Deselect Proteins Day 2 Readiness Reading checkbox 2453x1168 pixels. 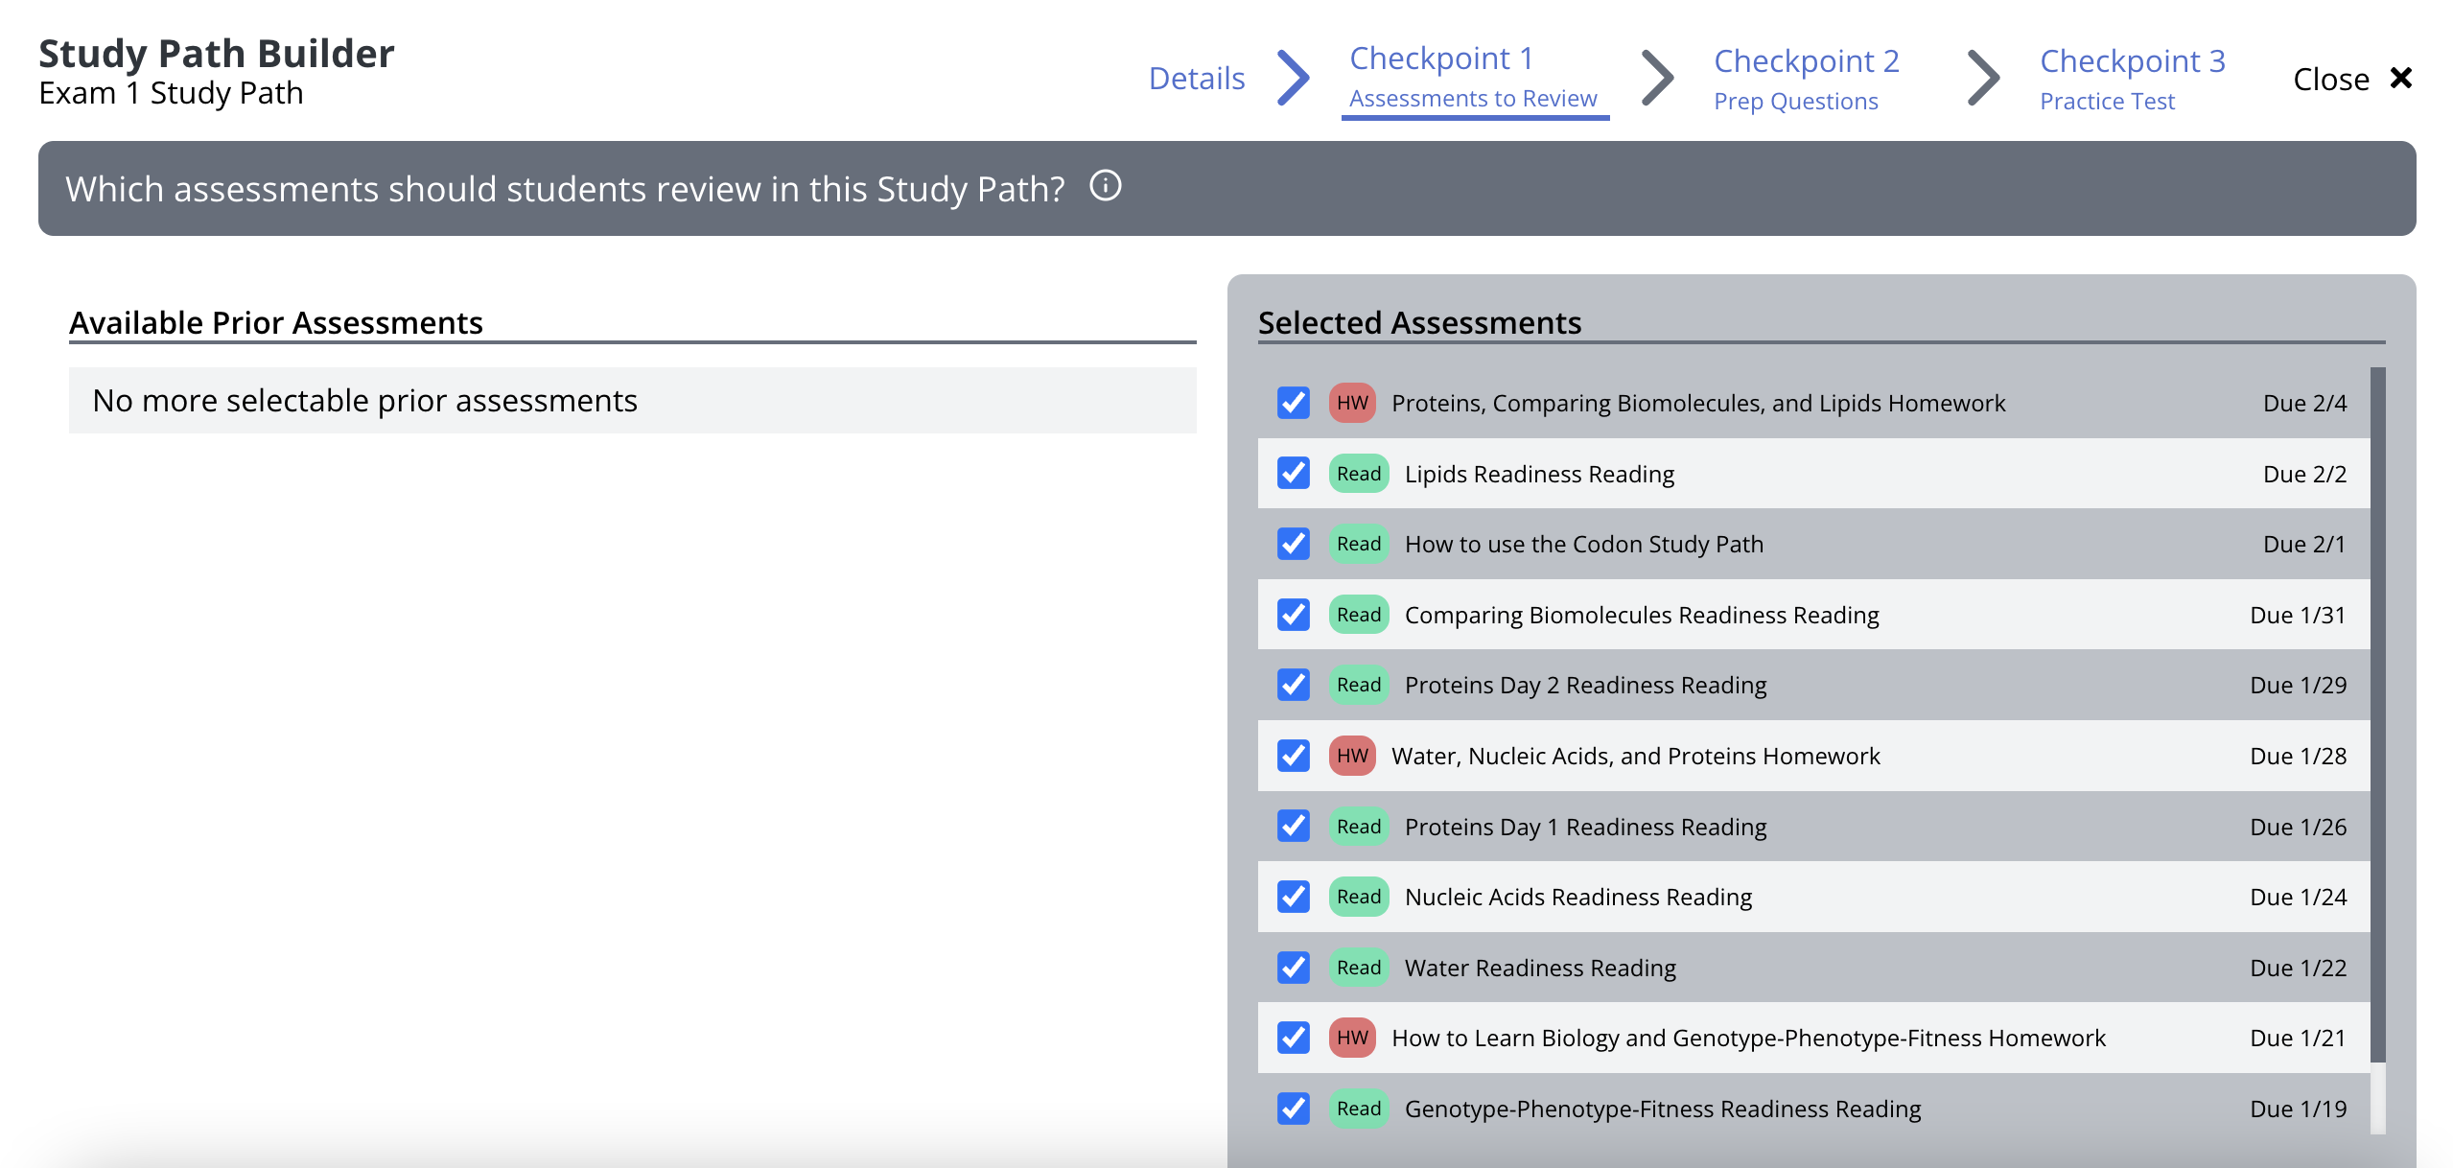coord(1293,685)
